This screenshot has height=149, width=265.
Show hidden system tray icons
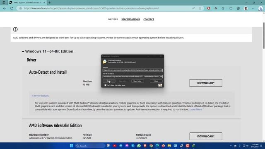(x=231, y=146)
